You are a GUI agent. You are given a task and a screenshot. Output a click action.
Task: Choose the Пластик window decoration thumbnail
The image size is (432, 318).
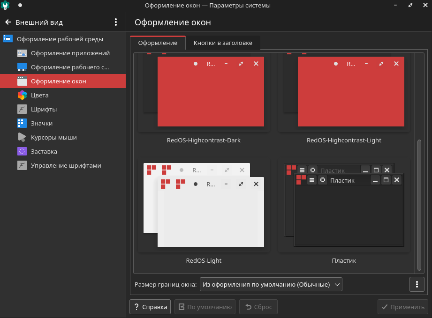[x=344, y=206]
